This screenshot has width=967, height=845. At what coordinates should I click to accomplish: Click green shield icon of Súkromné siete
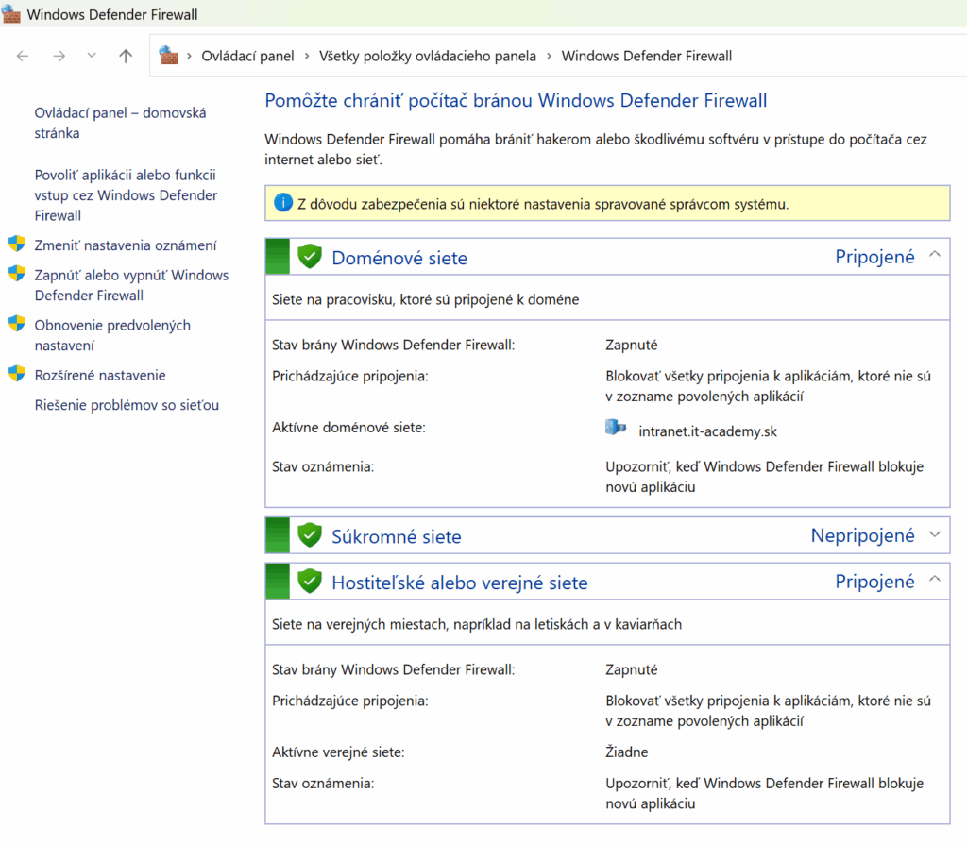(310, 534)
